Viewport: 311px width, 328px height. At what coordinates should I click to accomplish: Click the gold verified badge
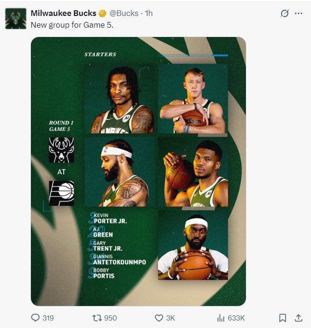point(103,14)
